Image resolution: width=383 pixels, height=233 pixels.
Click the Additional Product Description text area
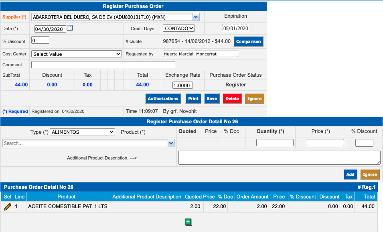pos(279,157)
